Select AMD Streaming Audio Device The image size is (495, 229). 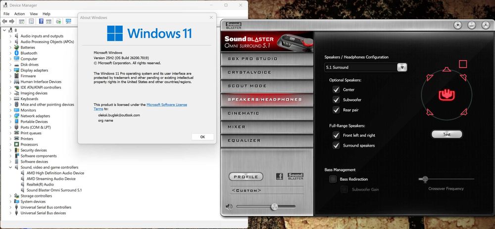51,179
